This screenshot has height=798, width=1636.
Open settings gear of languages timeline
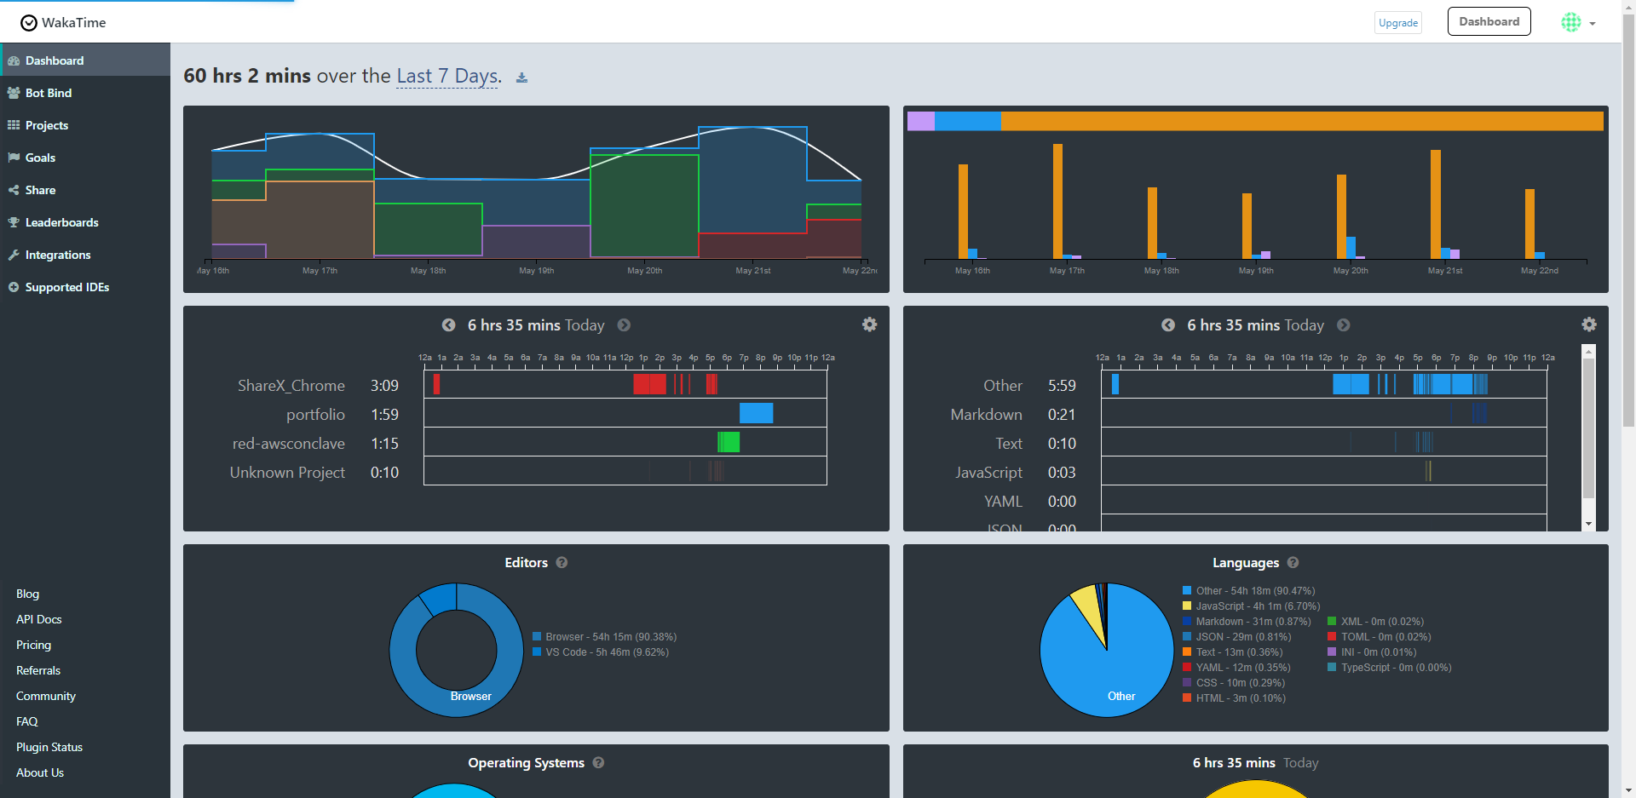click(1589, 324)
